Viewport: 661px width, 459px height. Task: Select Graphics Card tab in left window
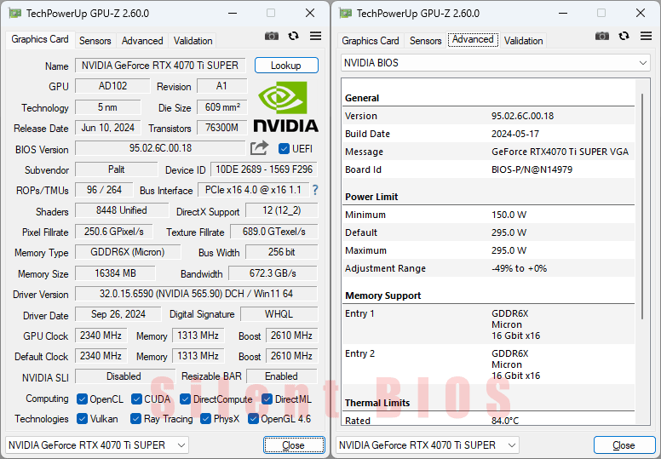[40, 40]
